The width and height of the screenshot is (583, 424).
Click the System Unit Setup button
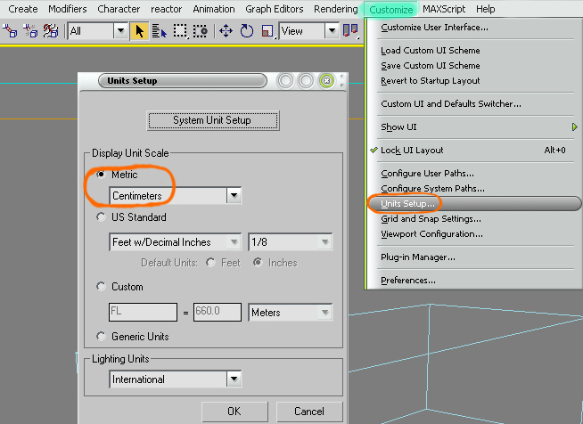pos(212,120)
